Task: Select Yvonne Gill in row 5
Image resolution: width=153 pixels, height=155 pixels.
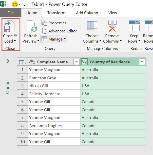Action: (54, 102)
